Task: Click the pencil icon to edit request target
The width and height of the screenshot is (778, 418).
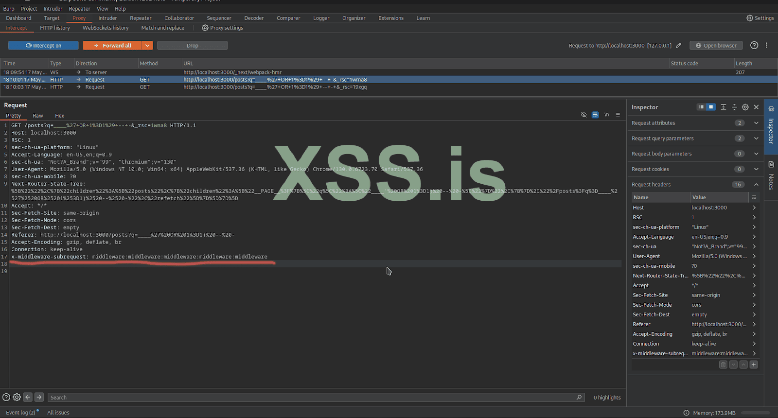Action: click(679, 46)
